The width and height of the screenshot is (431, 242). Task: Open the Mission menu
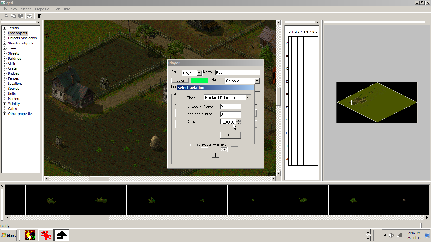pyautogui.click(x=26, y=9)
